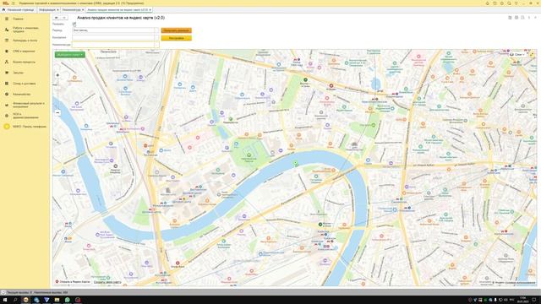This screenshot has width=541, height=304.
Task: Open CRM и маркетинг sidebar section
Action: [24, 51]
